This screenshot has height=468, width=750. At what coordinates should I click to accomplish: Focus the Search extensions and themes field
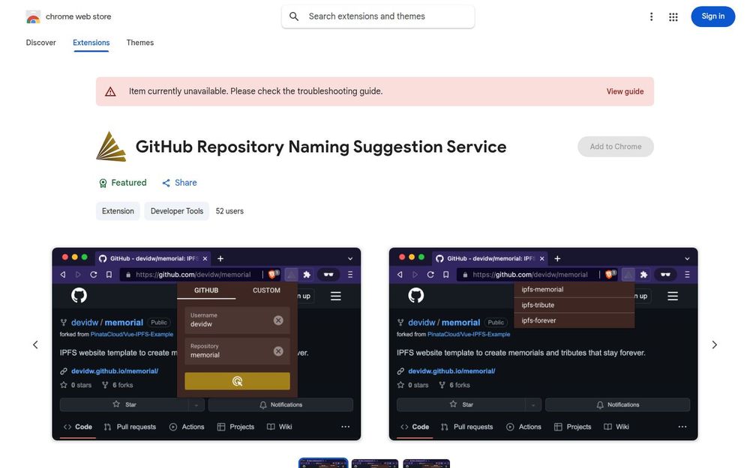point(378,16)
